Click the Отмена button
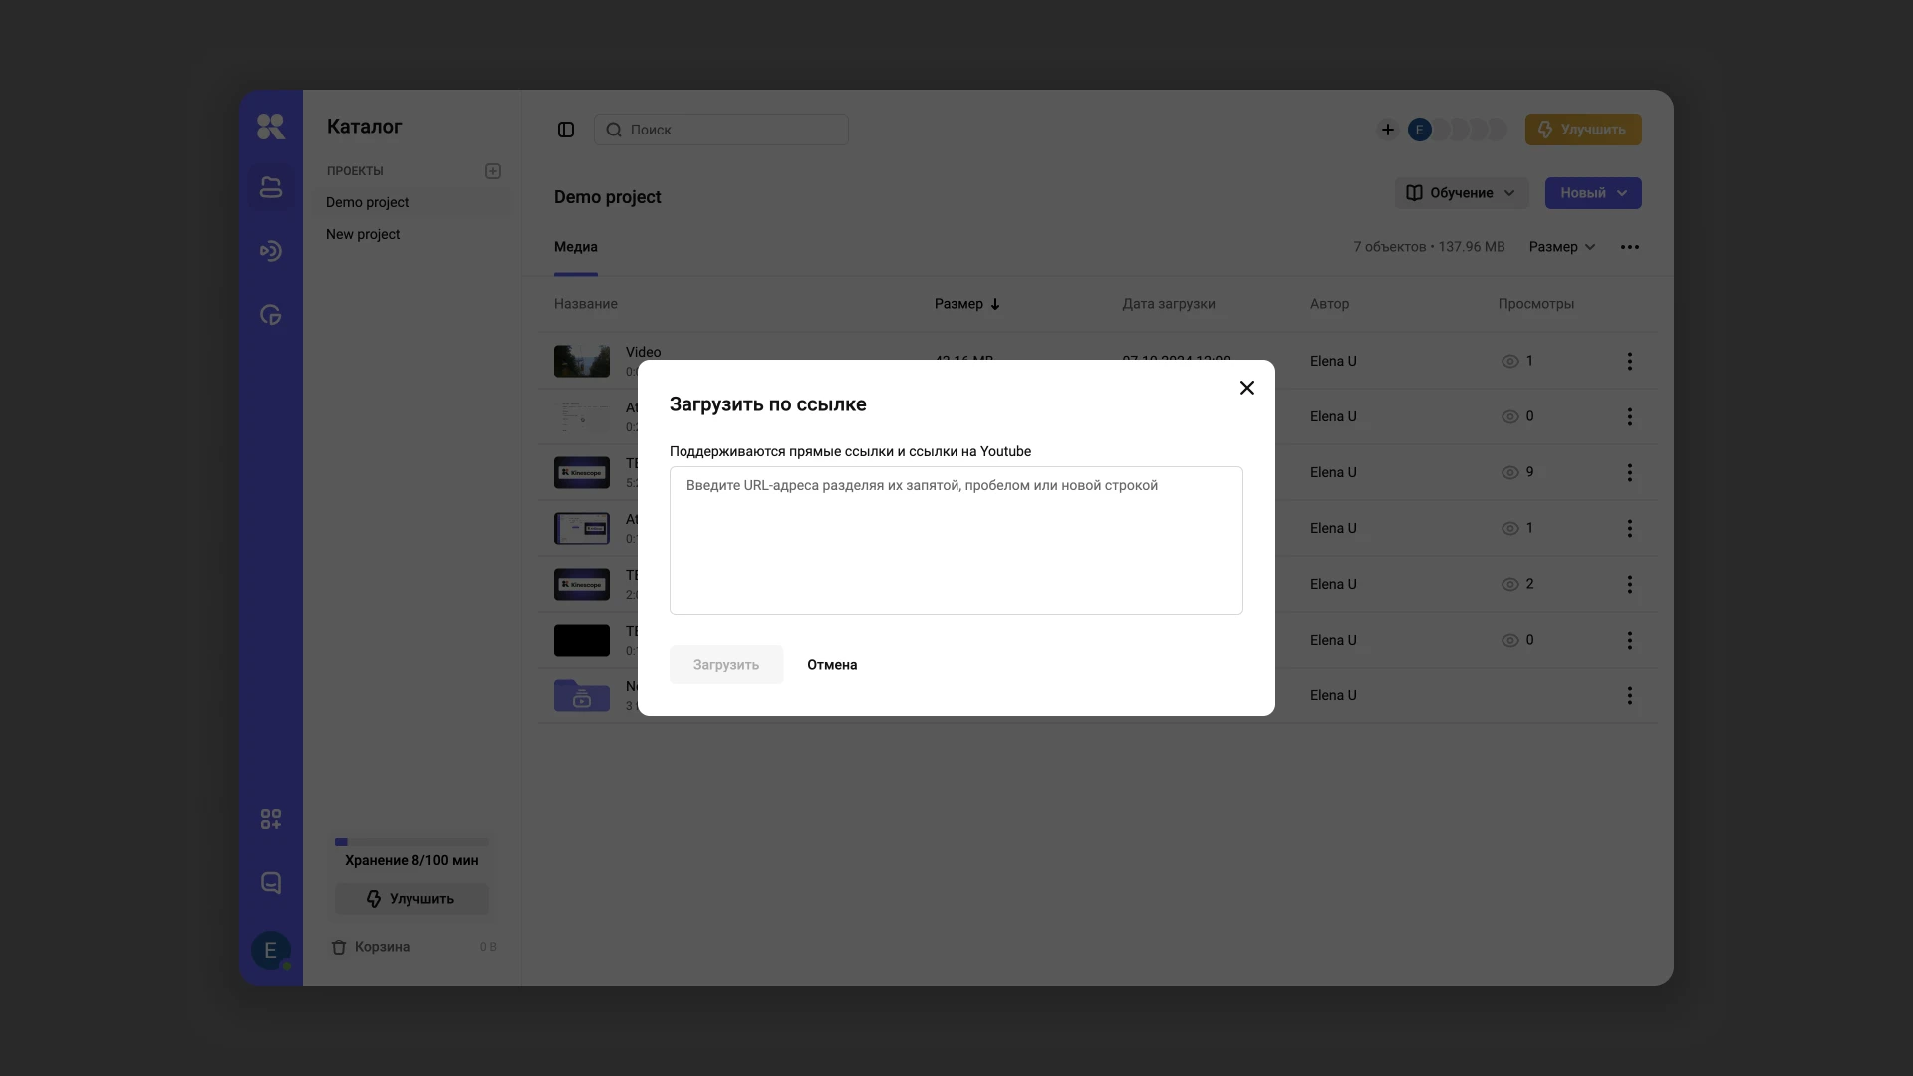 pyautogui.click(x=832, y=665)
